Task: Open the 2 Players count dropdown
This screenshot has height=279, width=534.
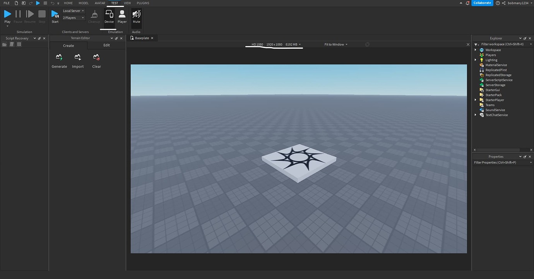Action: (x=73, y=17)
